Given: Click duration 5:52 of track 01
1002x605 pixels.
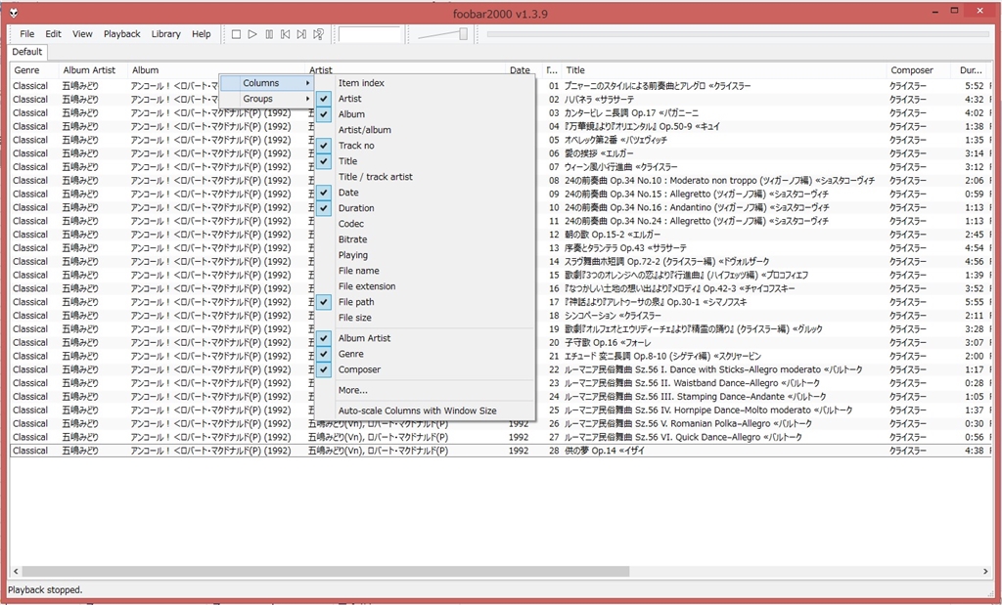Looking at the screenshot, I should click(974, 85).
